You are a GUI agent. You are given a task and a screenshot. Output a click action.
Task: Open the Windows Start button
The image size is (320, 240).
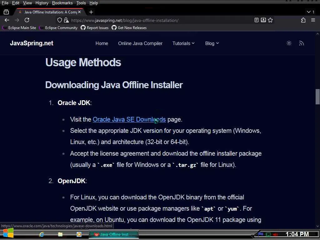click(8, 233)
